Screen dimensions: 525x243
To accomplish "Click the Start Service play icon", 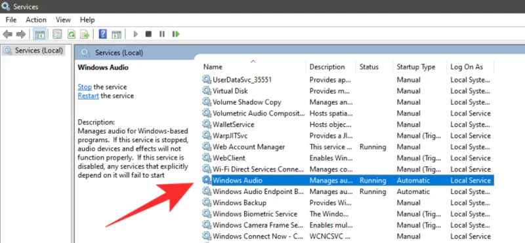I will (136, 34).
